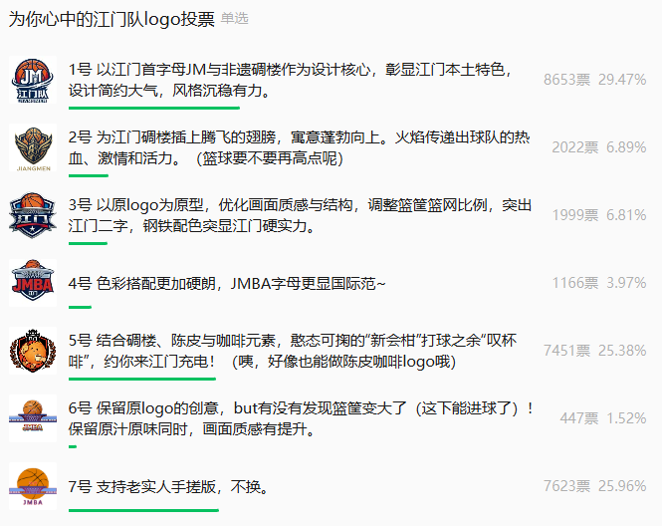Open logo 6 hoop and basketball image
The height and width of the screenshot is (526, 662).
pyautogui.click(x=33, y=418)
